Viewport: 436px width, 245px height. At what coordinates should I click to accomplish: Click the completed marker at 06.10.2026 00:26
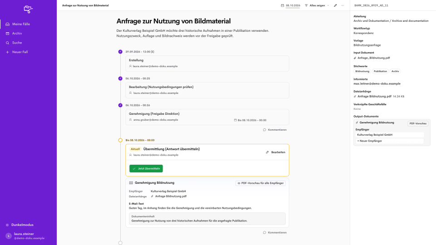(120, 105)
